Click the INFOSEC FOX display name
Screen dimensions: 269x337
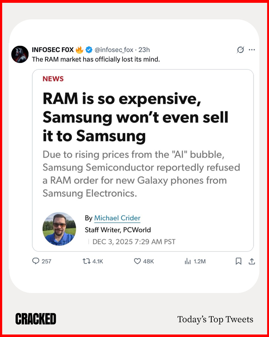[53, 50]
